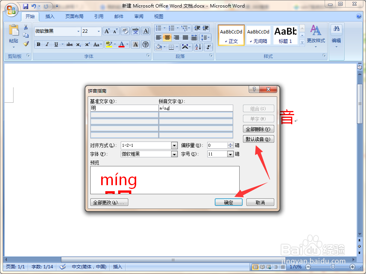The height and width of the screenshot is (274, 366).
Task: Grow font size with the large A icon
Action: click(107, 31)
